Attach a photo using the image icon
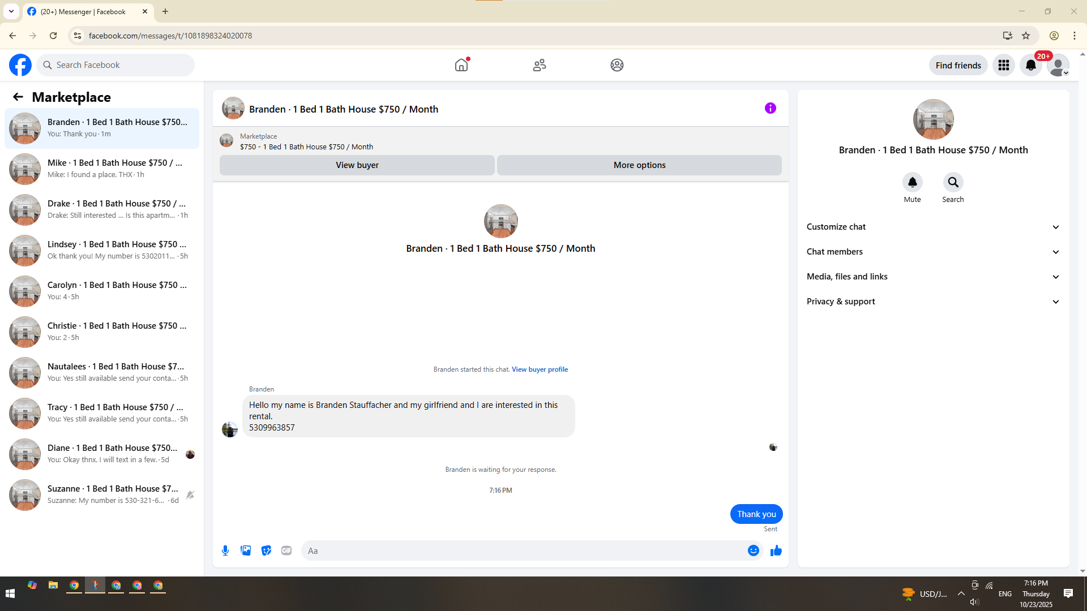Image resolution: width=1087 pixels, height=611 pixels. (x=246, y=550)
